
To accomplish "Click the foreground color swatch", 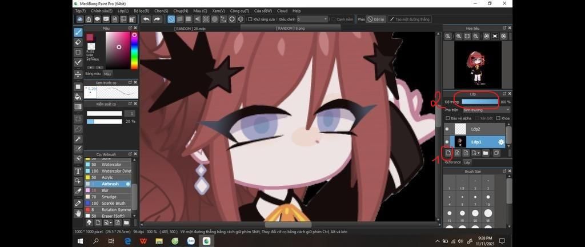I will (90, 37).
